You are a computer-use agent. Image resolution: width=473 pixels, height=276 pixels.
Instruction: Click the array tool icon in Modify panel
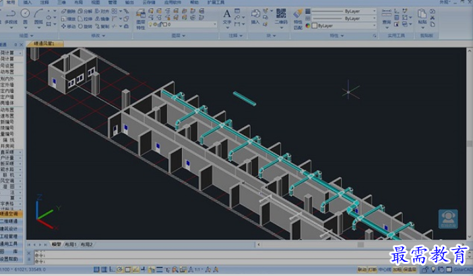pos(115,11)
